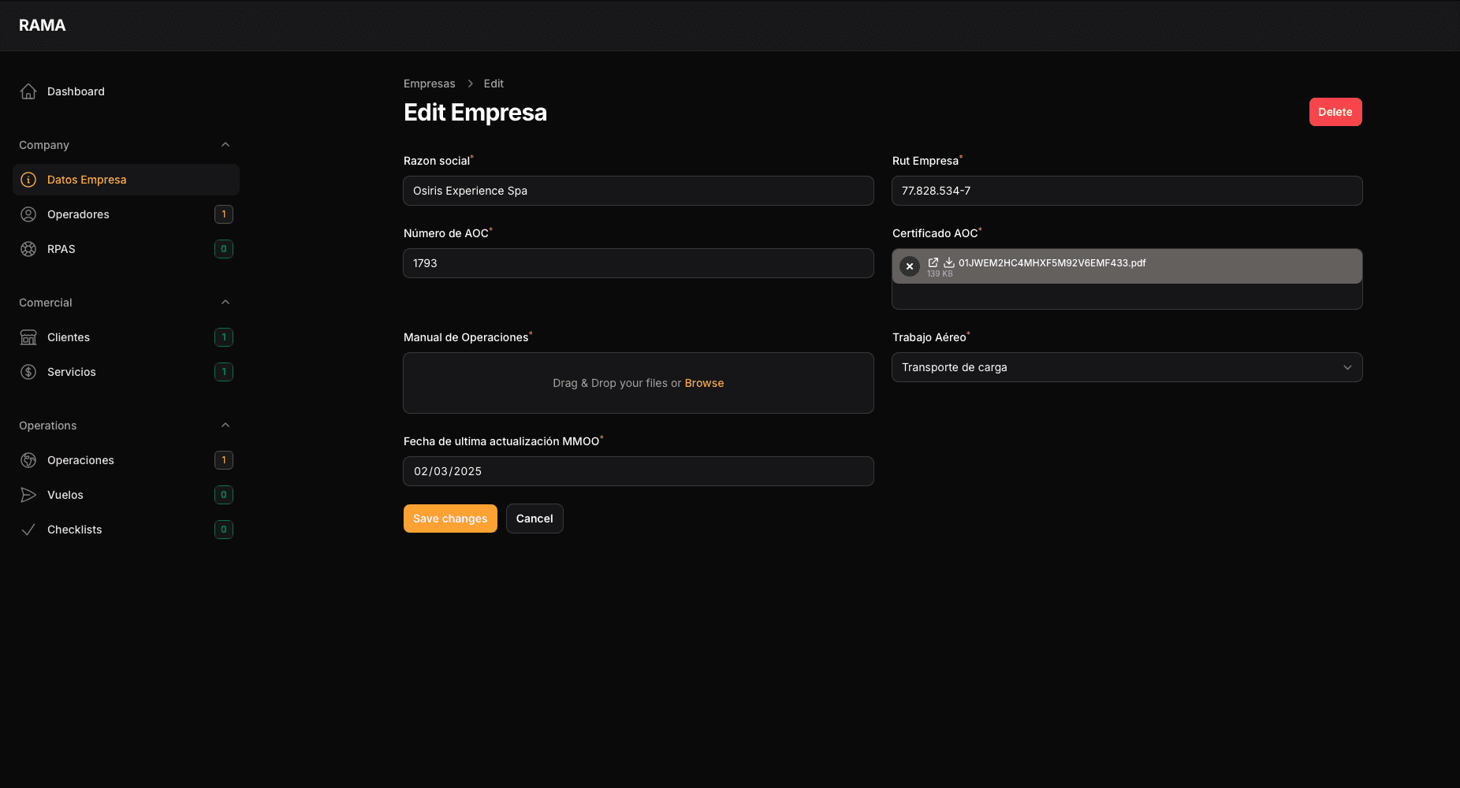
Task: Click the Operadores count badge
Action: pyautogui.click(x=224, y=214)
